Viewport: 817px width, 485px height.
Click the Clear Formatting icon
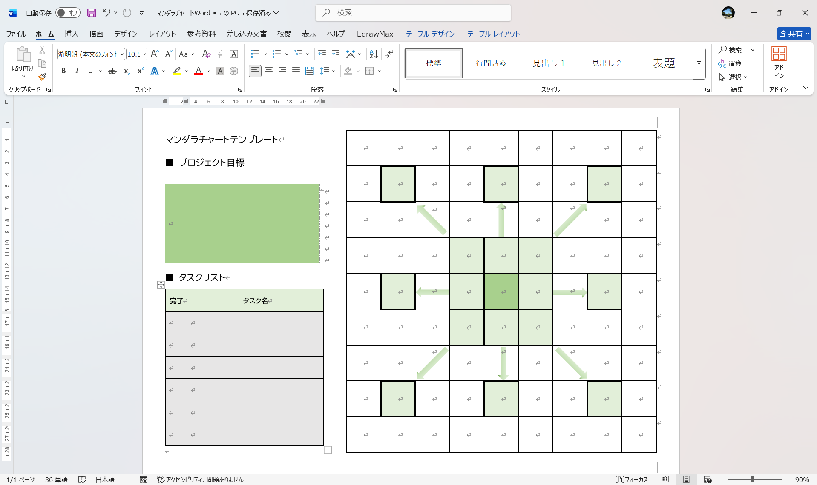pos(207,54)
